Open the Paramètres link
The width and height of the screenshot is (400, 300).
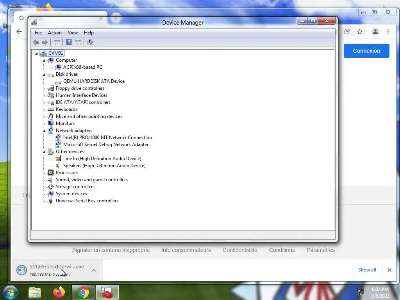tap(321, 250)
